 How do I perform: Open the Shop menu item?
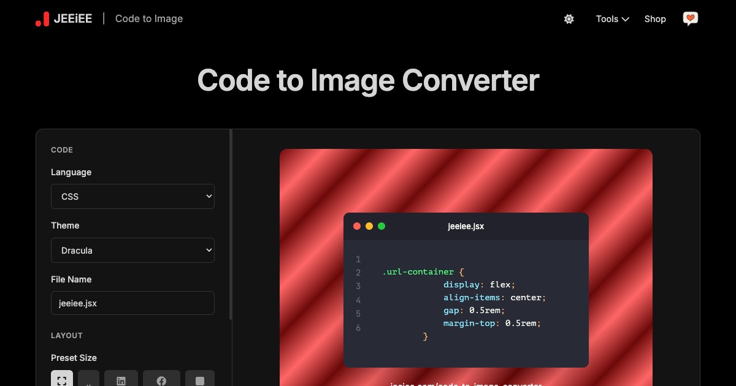click(655, 19)
